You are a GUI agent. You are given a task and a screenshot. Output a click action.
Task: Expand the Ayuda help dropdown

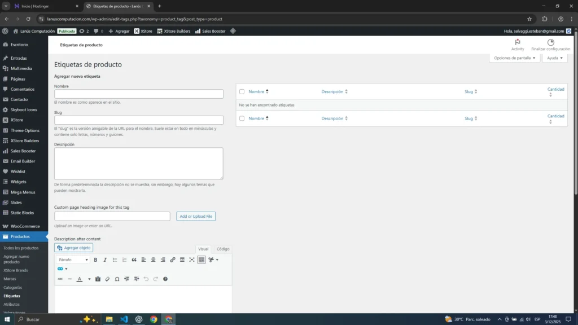(x=555, y=58)
